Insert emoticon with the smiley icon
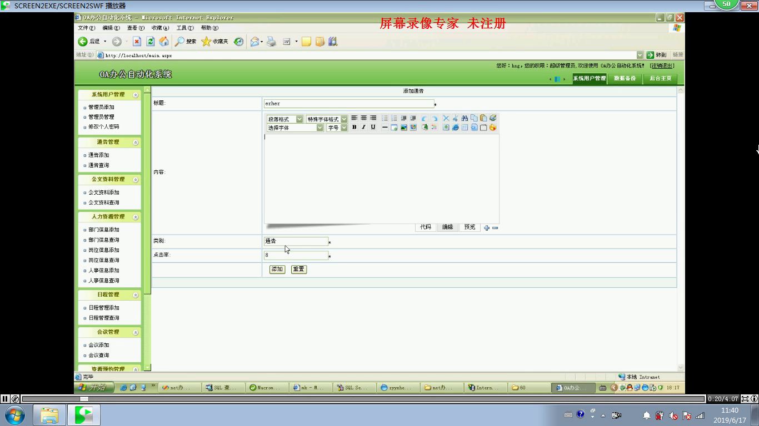The image size is (759, 426). coord(493,128)
